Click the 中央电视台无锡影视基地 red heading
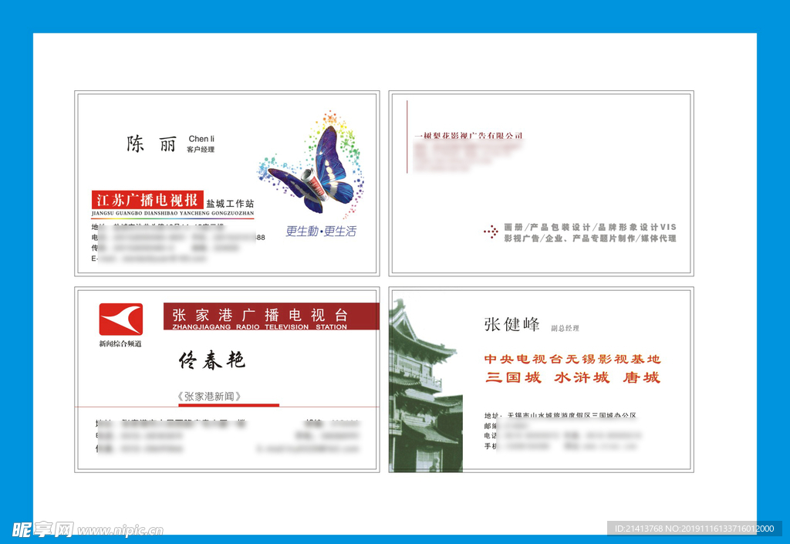 tap(572, 359)
